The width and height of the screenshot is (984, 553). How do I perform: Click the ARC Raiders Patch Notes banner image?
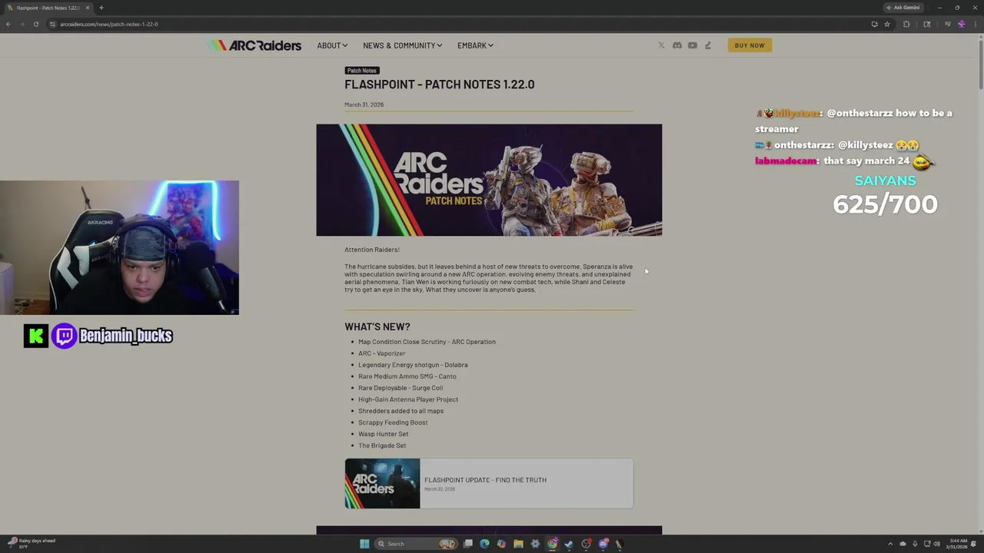[x=489, y=180]
